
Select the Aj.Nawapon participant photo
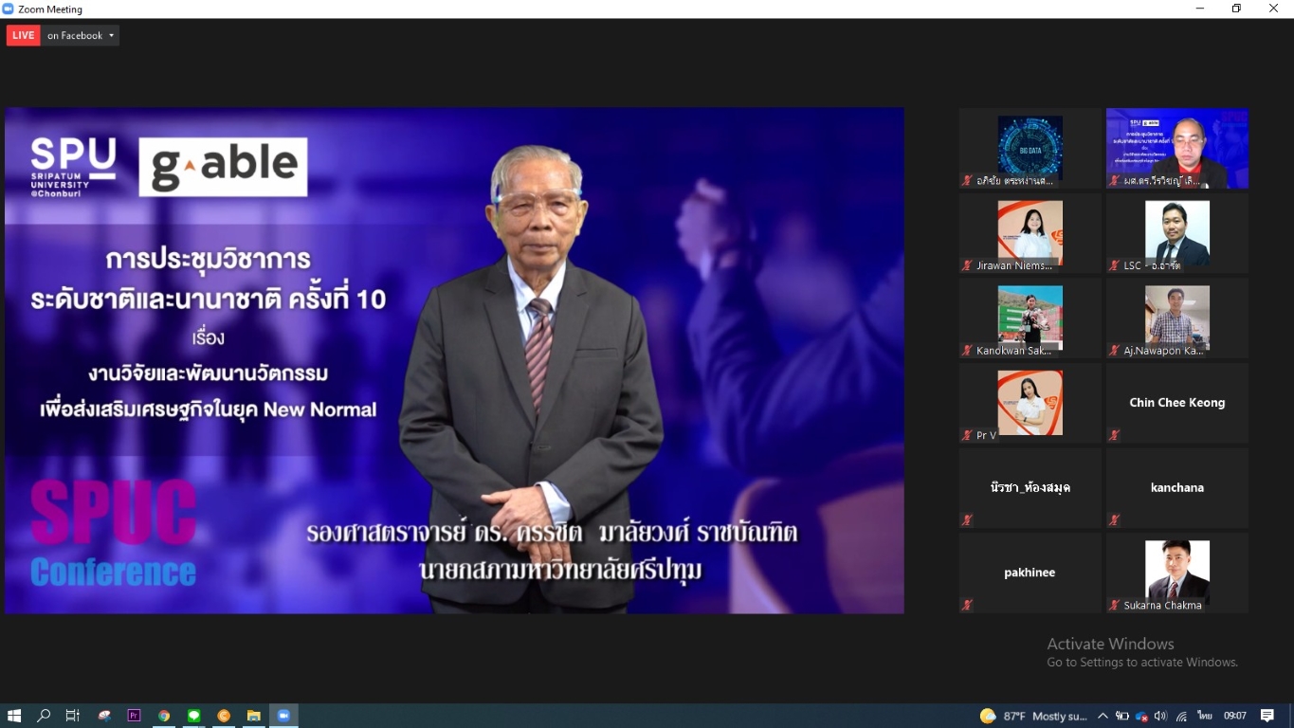(1177, 318)
